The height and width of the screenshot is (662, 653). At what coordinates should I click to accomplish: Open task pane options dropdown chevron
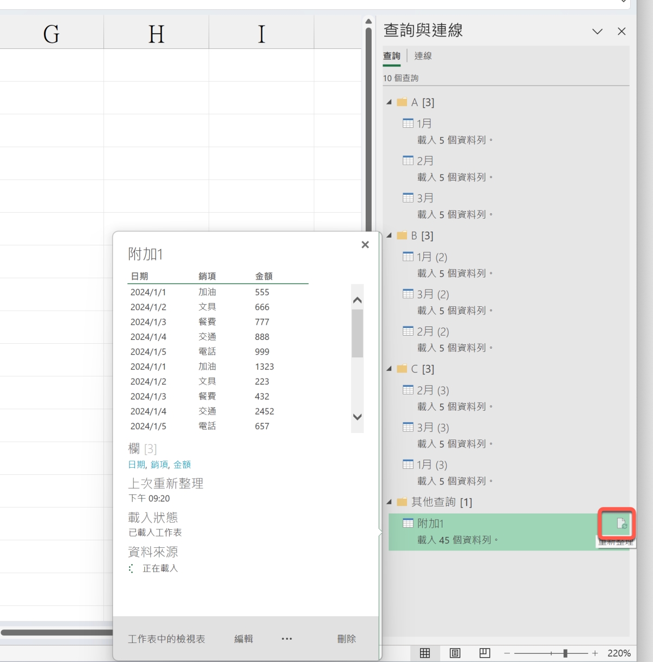597,32
